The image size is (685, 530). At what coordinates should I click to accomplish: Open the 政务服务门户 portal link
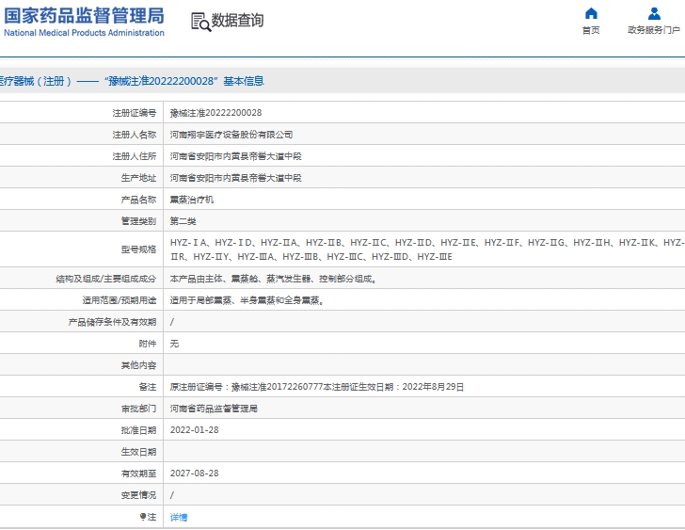pyautogui.click(x=654, y=30)
